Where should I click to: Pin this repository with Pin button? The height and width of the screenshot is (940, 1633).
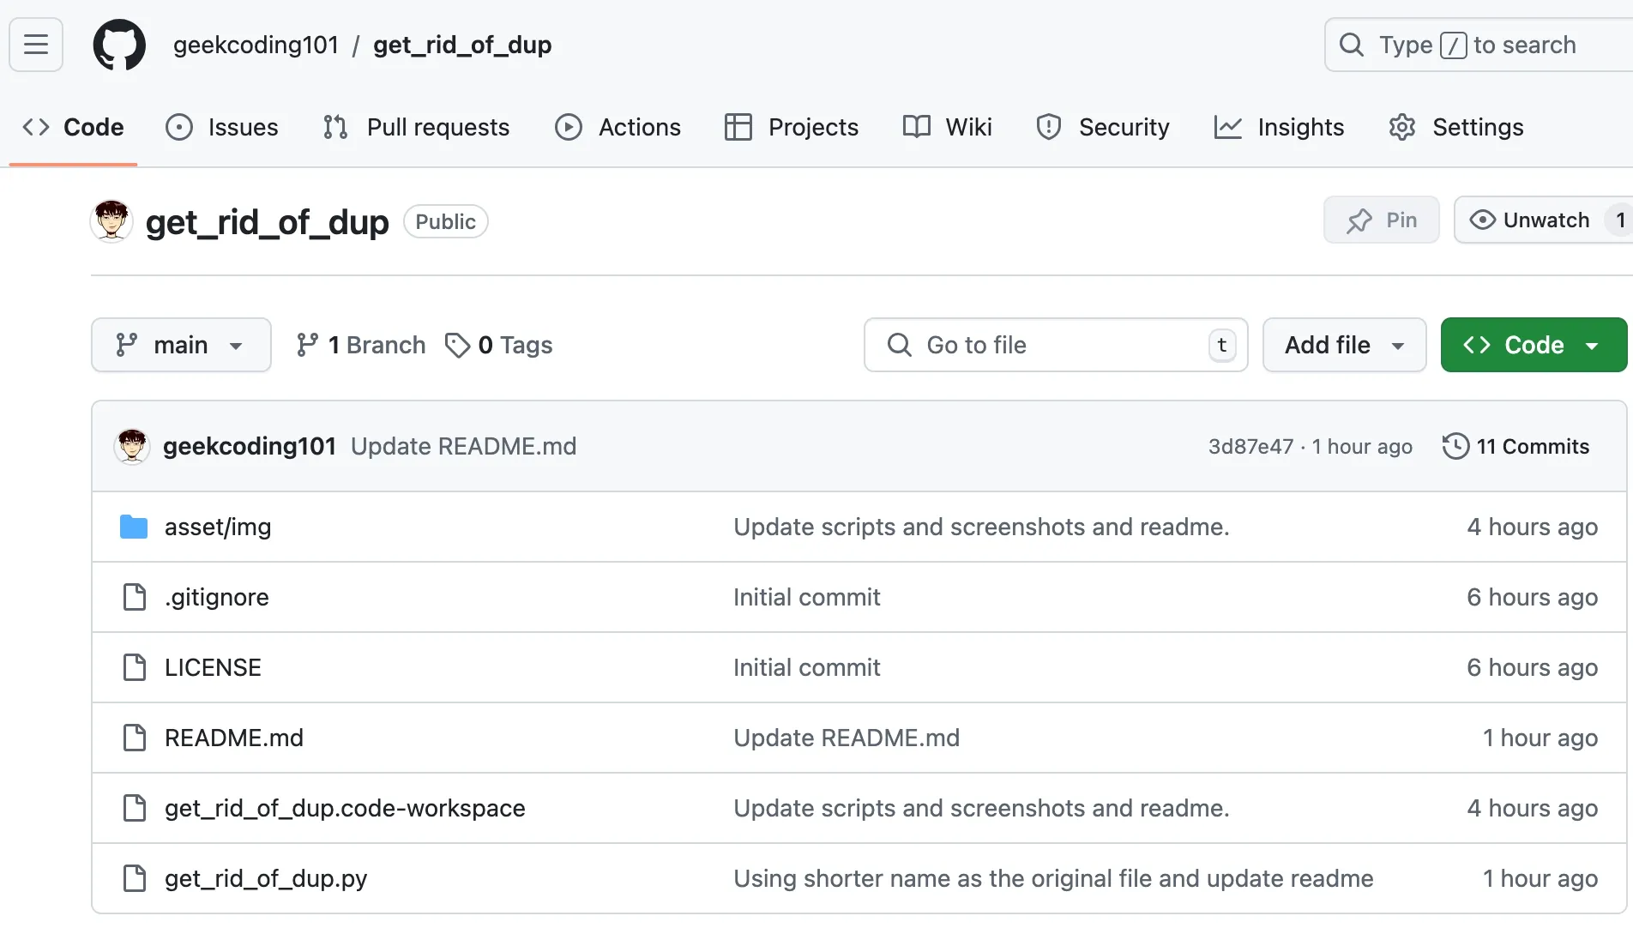point(1381,220)
